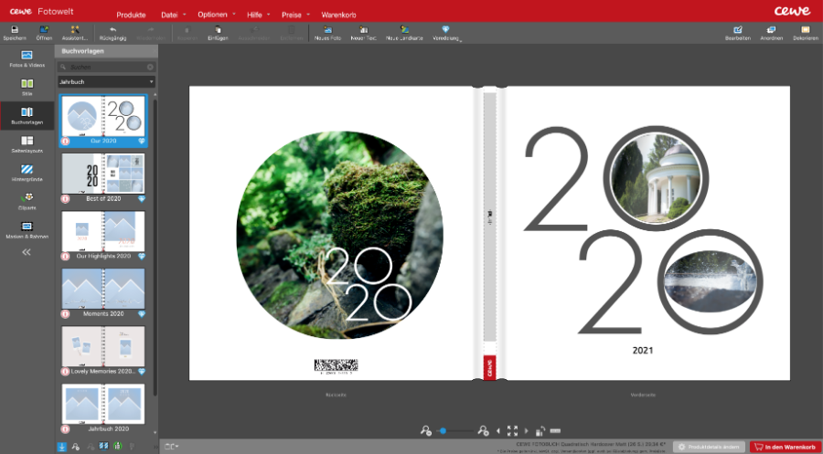Open the Produkte menu
The height and width of the screenshot is (454, 823).
pyautogui.click(x=131, y=15)
